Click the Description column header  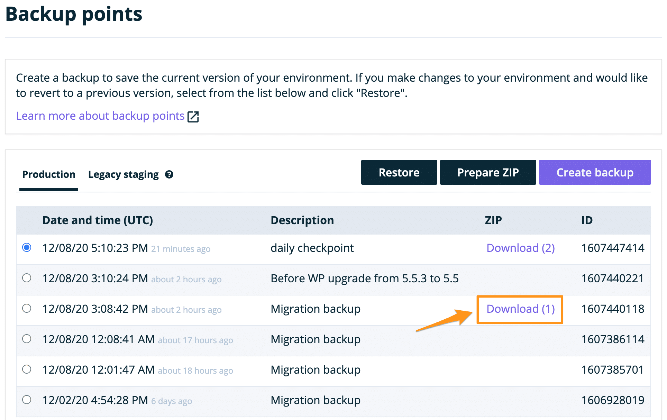click(x=302, y=220)
